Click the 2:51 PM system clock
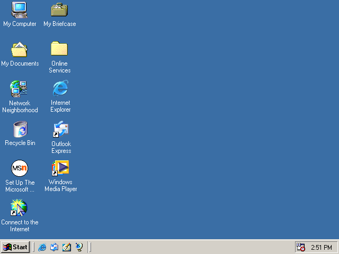The width and height of the screenshot is (339, 254). 322,247
